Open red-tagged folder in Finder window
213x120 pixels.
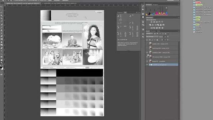click(198, 2)
